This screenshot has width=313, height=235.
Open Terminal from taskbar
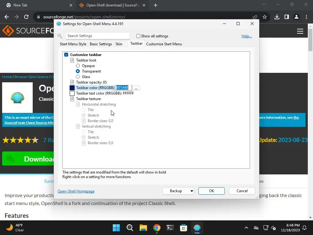pos(170,228)
